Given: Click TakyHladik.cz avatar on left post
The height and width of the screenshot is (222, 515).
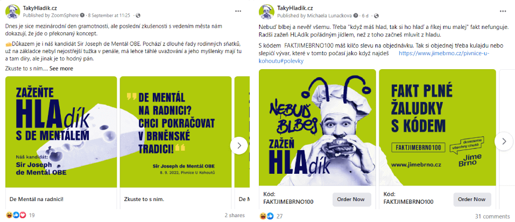Looking at the screenshot, I should [x=13, y=12].
